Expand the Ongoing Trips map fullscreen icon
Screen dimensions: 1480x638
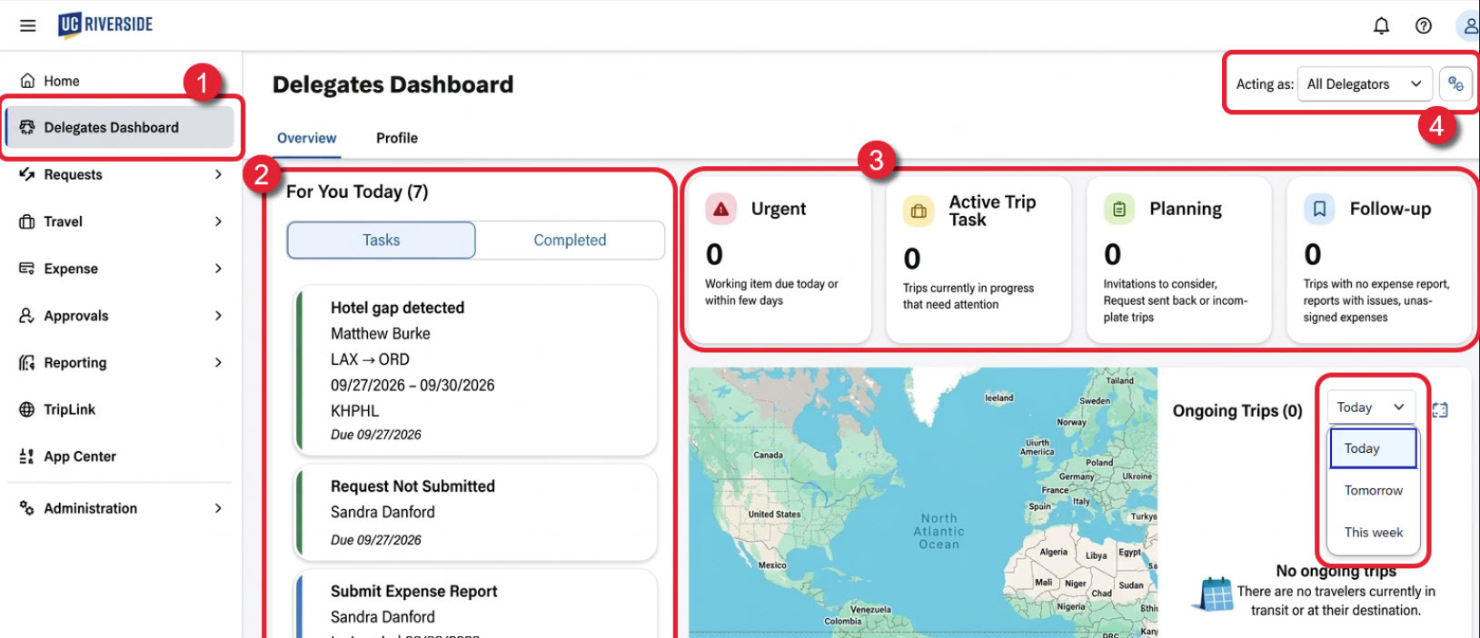coord(1440,410)
